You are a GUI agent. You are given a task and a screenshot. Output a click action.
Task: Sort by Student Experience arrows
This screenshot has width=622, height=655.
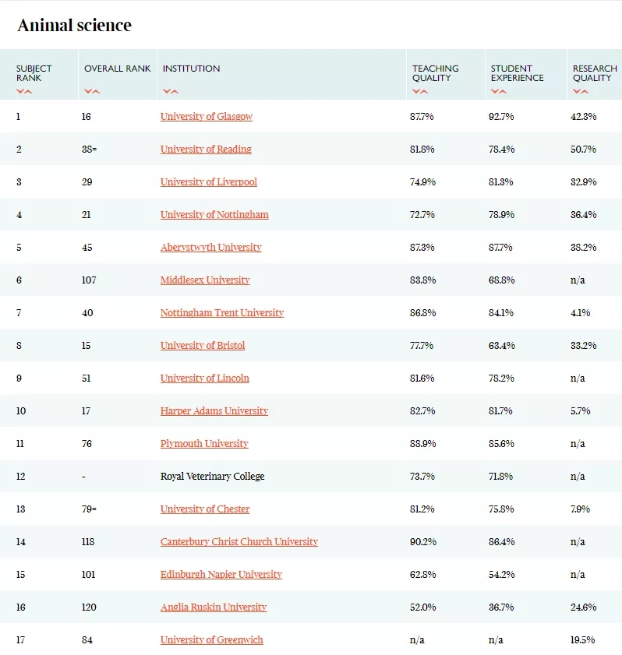pos(499,91)
